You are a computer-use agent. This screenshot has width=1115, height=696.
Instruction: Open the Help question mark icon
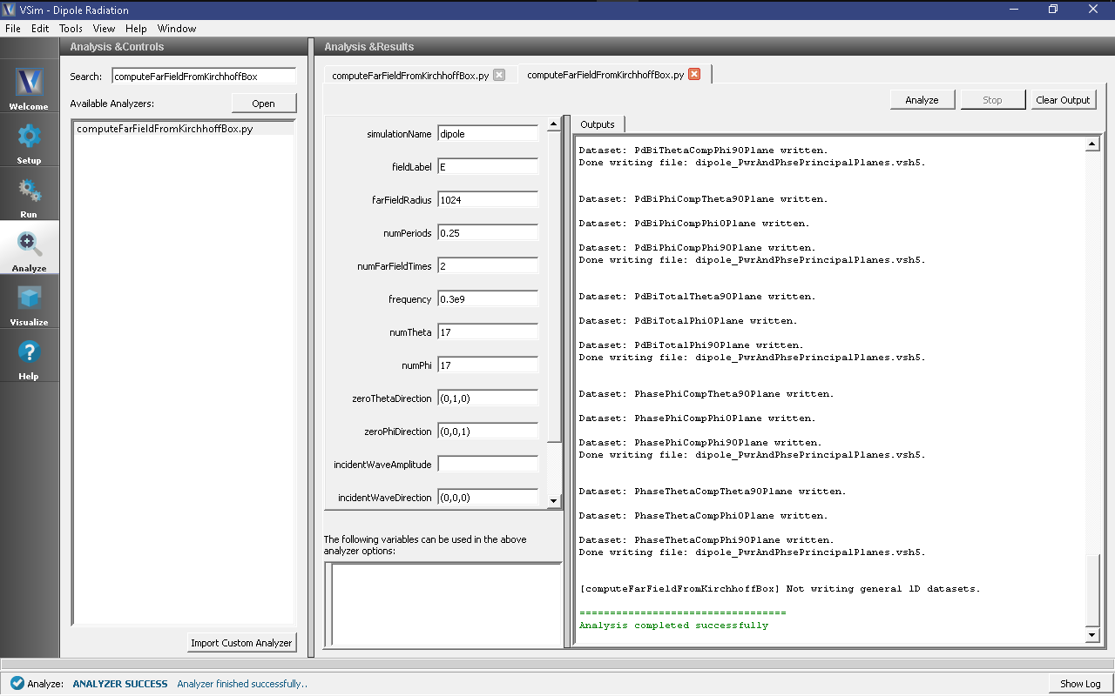click(29, 352)
